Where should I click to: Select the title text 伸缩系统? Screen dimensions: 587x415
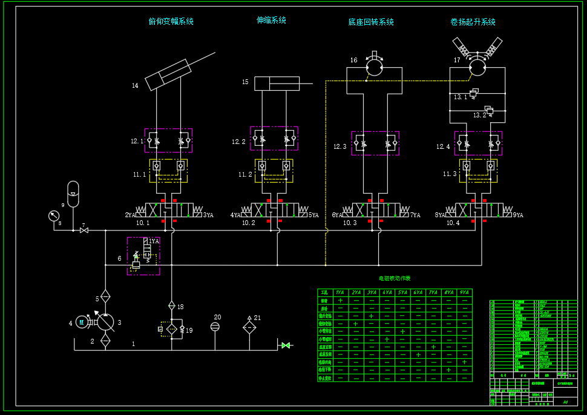[x=272, y=20]
